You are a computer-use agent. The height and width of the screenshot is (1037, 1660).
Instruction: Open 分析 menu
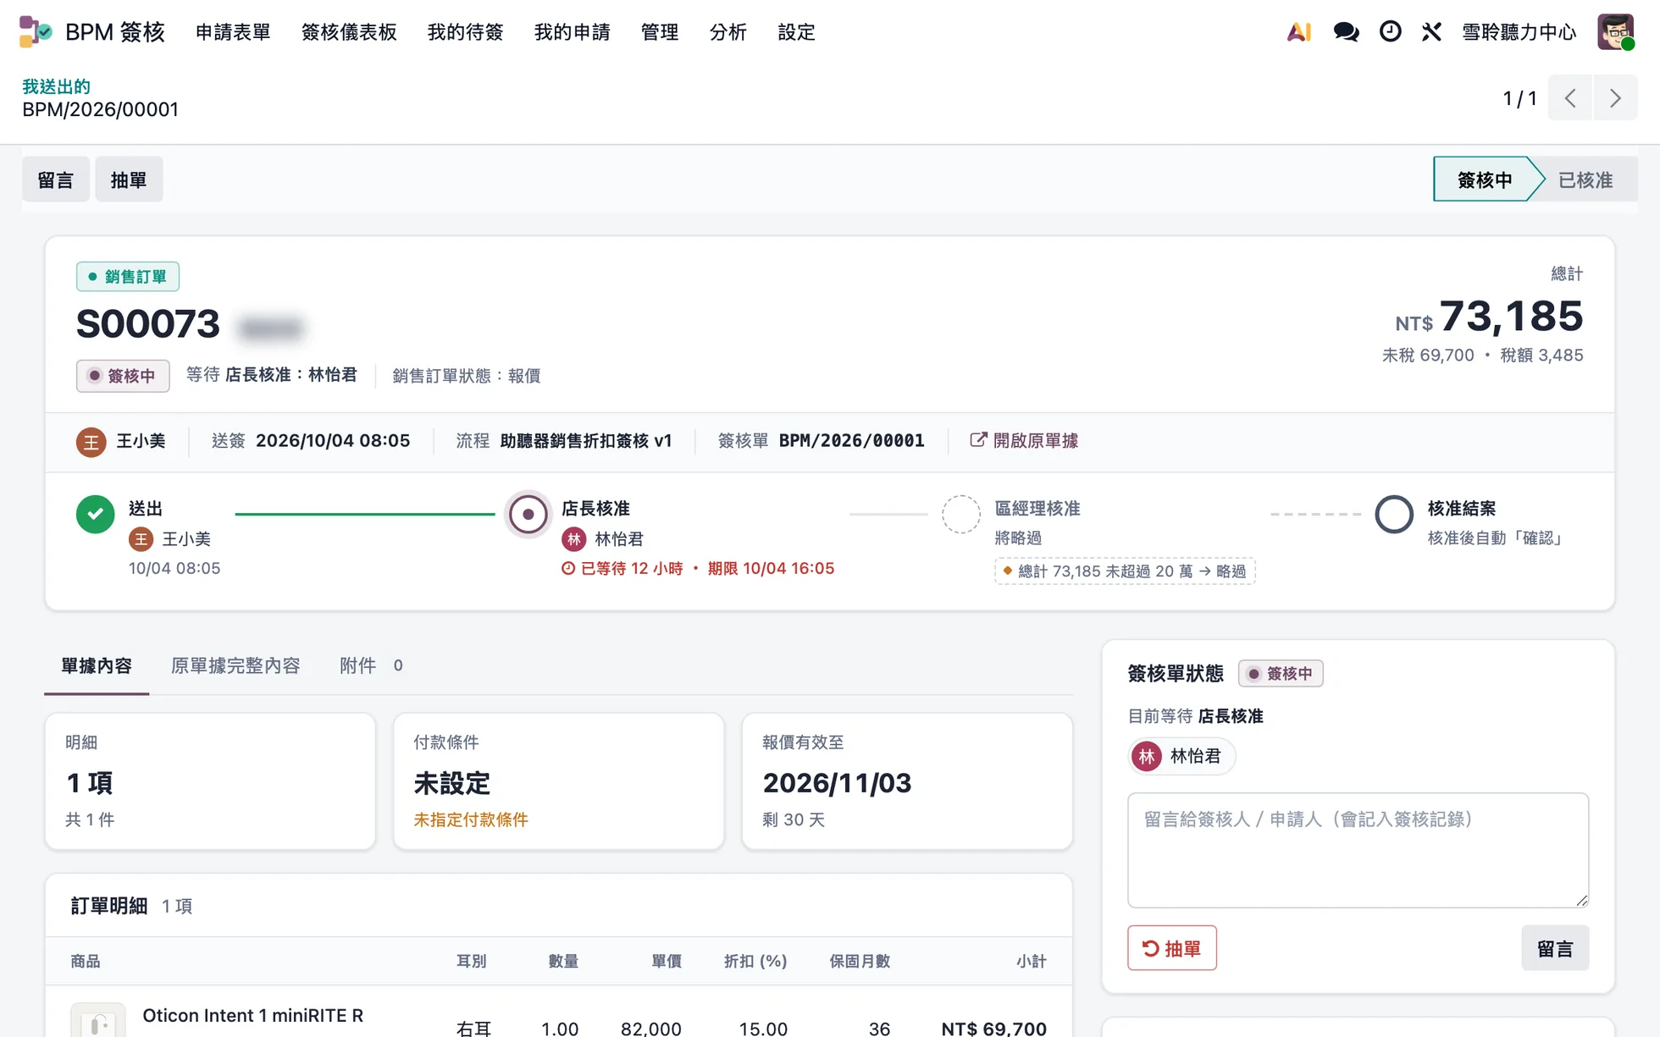coord(728,32)
